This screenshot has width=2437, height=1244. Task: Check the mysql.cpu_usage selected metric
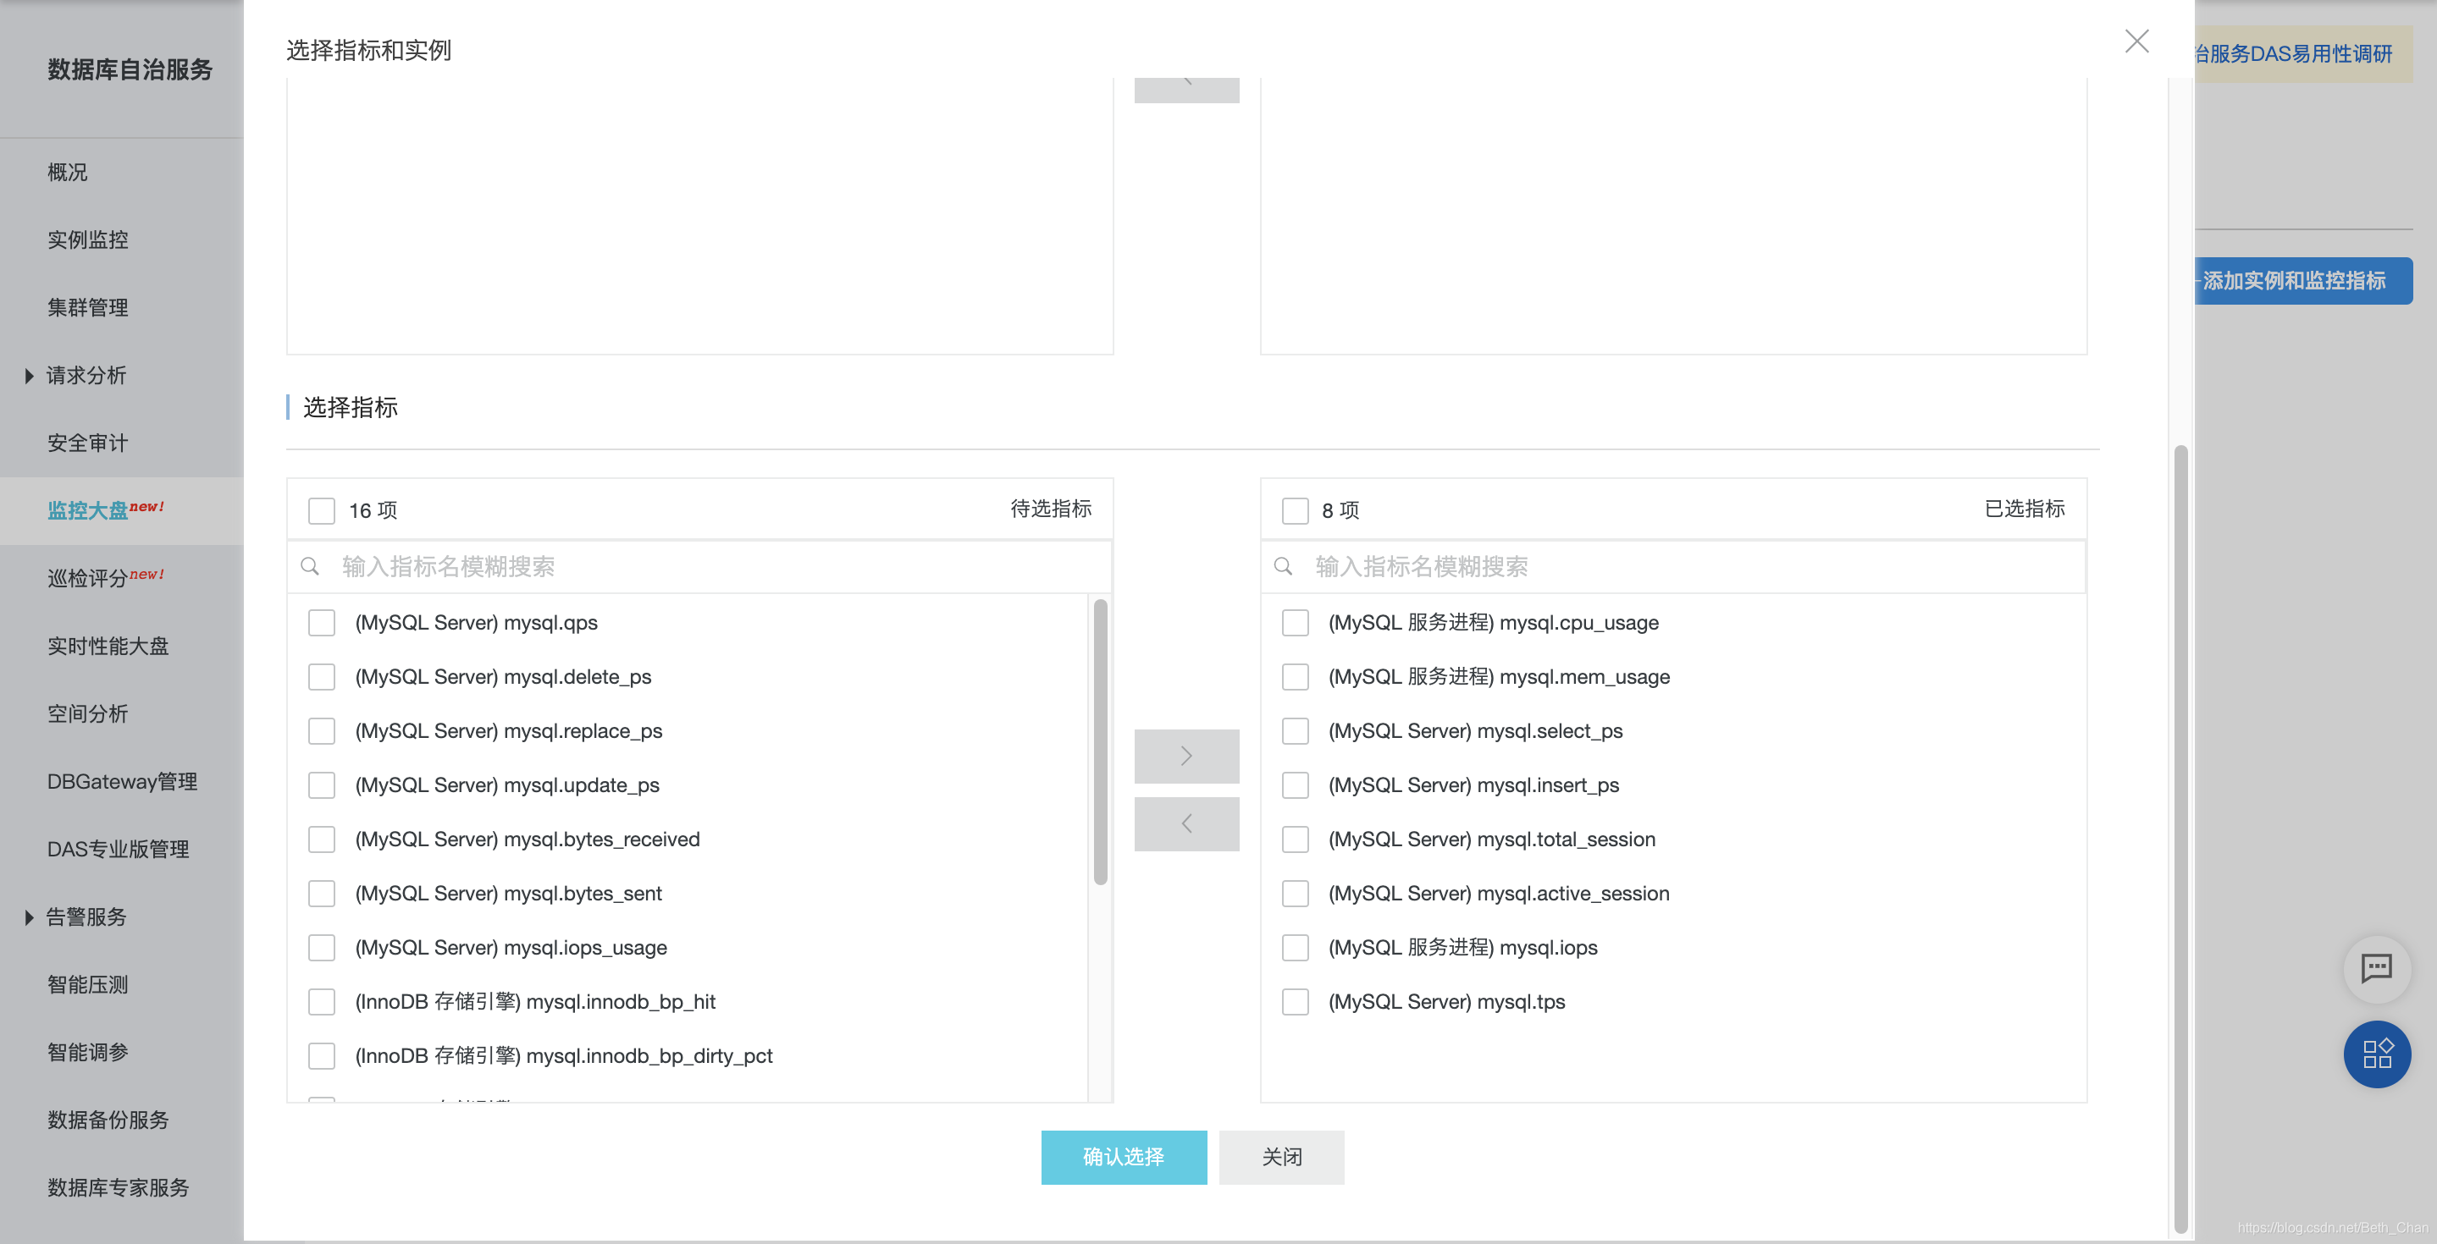(x=1294, y=623)
